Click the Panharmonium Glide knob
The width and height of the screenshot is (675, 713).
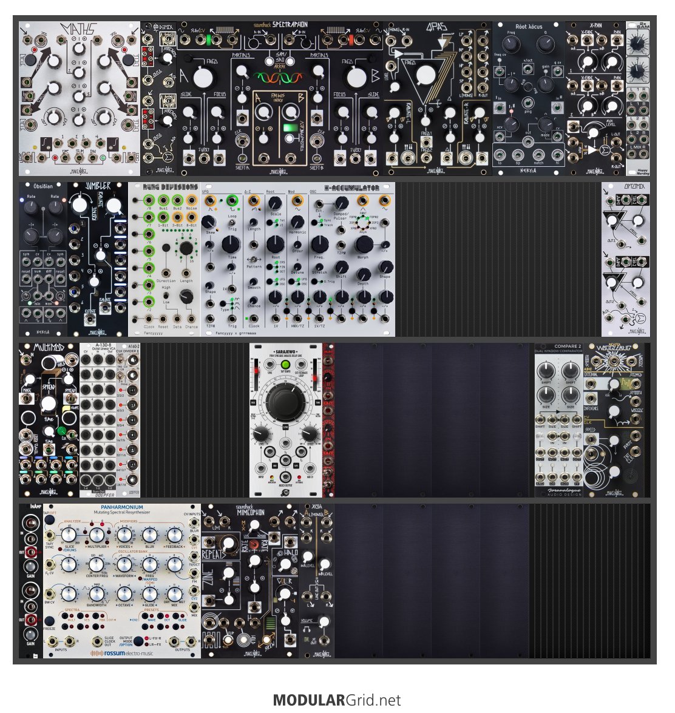[x=150, y=594]
